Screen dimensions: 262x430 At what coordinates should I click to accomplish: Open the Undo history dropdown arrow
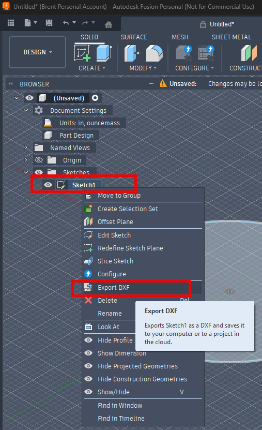(x=74, y=23)
